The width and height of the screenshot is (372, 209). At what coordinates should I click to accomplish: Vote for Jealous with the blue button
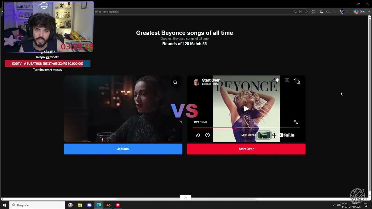click(x=123, y=149)
